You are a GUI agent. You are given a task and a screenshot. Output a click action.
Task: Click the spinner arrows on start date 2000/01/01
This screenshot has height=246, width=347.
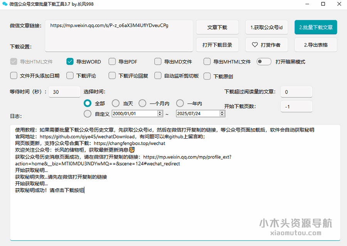(160, 114)
